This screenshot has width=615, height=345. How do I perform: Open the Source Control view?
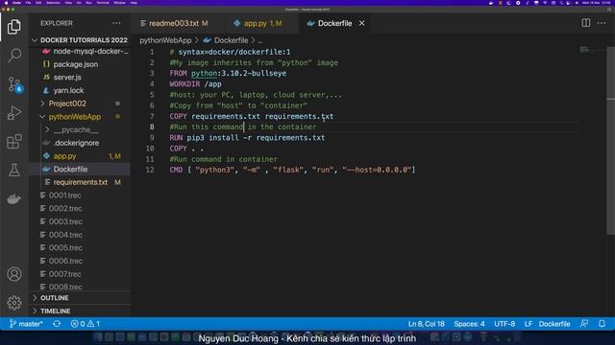tap(15, 84)
